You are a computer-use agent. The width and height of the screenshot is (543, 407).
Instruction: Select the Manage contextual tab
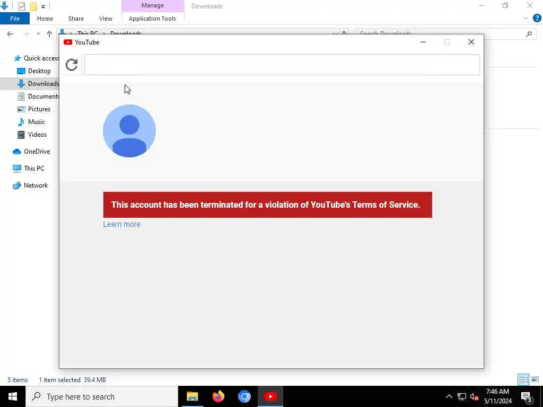153,6
